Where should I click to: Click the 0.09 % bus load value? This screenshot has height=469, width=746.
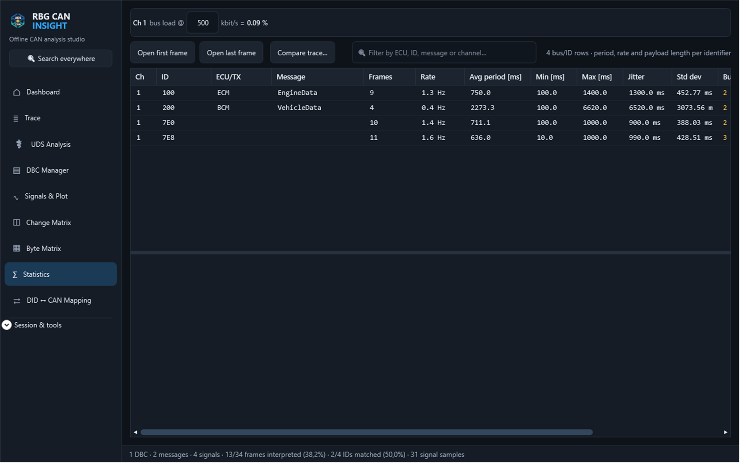(x=257, y=23)
